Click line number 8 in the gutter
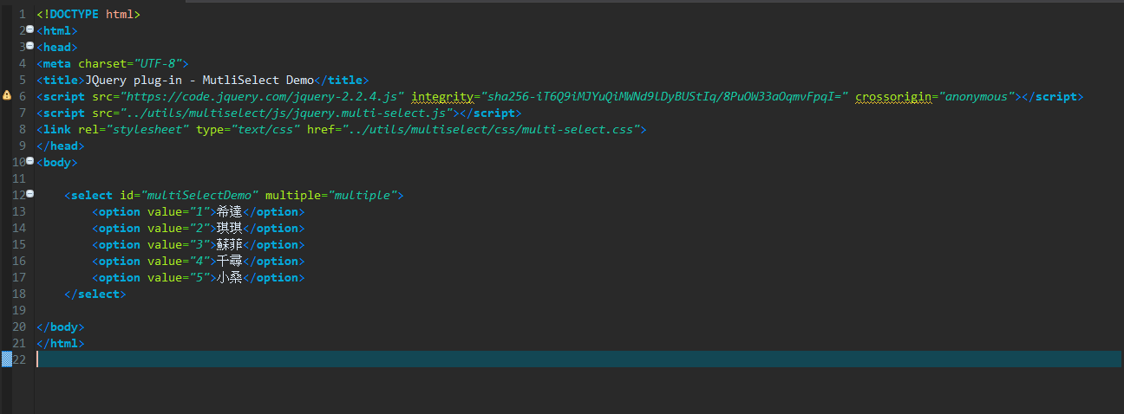This screenshot has width=1124, height=414. tap(22, 129)
